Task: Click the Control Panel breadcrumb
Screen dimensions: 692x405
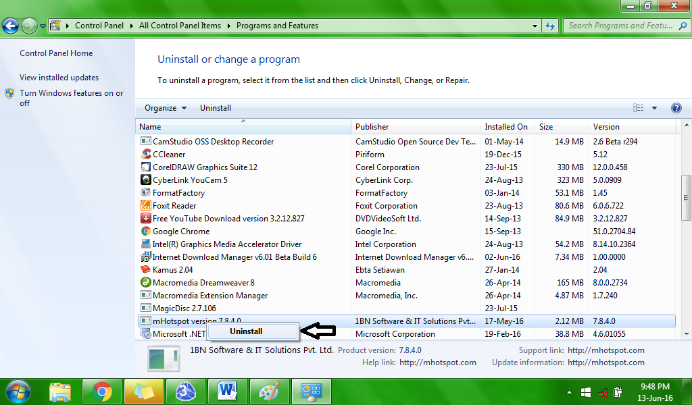Action: [99, 26]
